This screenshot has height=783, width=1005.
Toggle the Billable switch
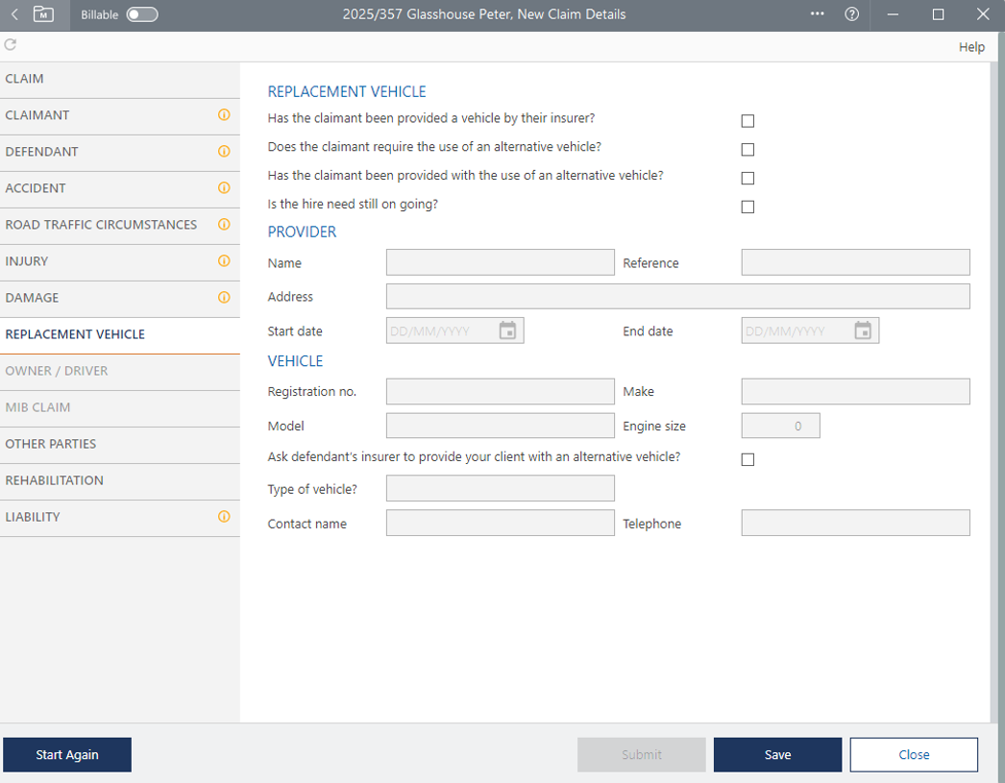click(x=142, y=14)
